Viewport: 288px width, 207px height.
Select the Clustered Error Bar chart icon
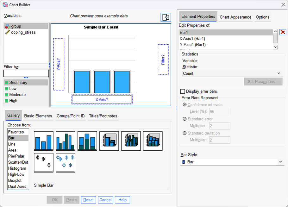[x=65, y=162]
